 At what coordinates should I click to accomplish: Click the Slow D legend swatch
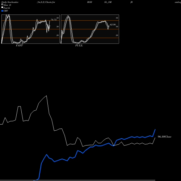(2, 5)
